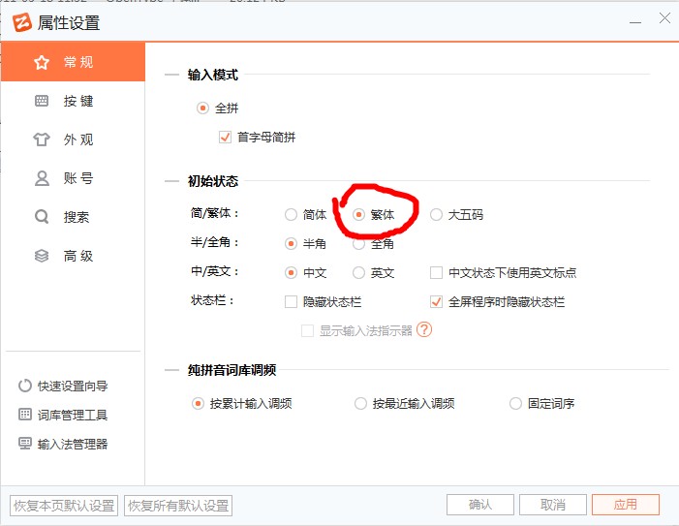The width and height of the screenshot is (679, 526).
Task: Open the 词库管理工具 link
Action: tap(73, 415)
